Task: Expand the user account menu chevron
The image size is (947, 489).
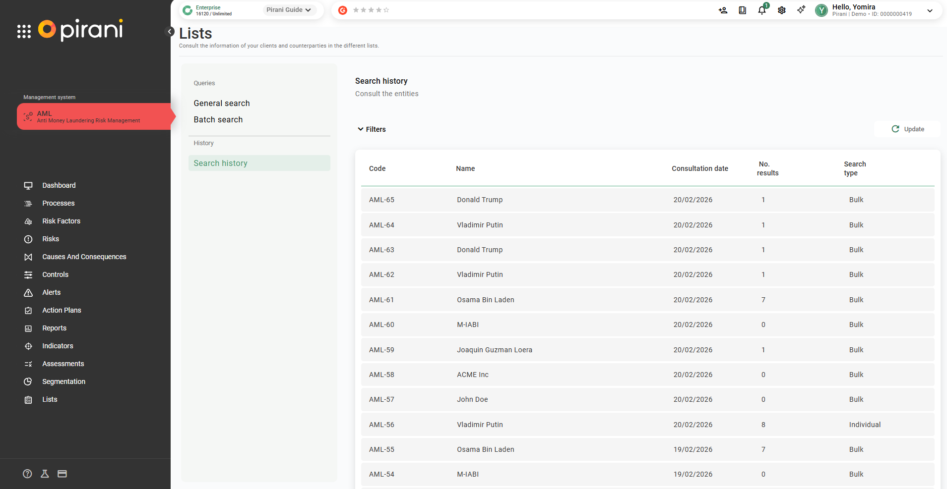Action: point(930,10)
